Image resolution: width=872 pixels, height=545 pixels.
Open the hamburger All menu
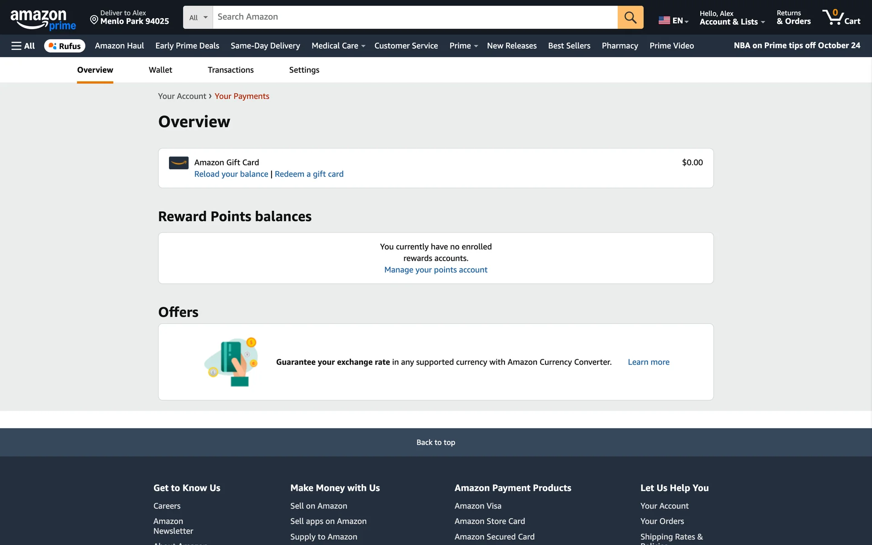coord(23,46)
